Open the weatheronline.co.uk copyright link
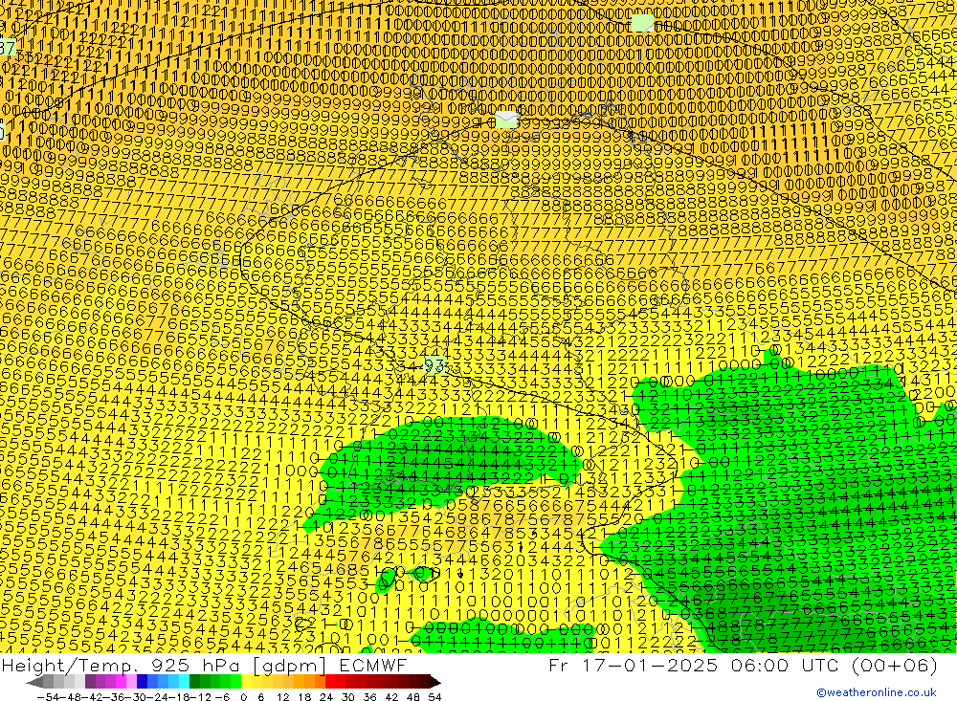This screenshot has width=957, height=701. coord(877,692)
